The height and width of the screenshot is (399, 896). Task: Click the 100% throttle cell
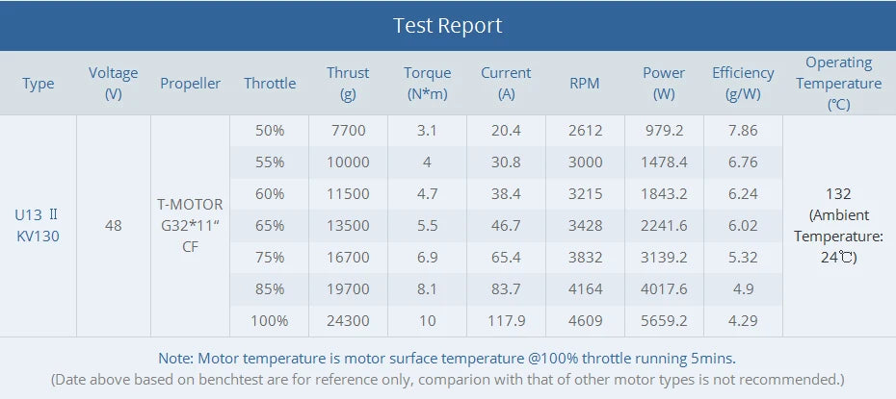coord(270,319)
